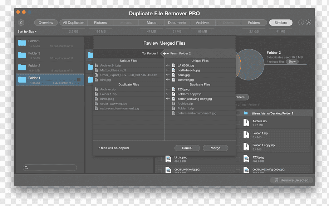The height and width of the screenshot is (206, 329).
Task: Open the RSS feed icon
Action: click(308, 23)
